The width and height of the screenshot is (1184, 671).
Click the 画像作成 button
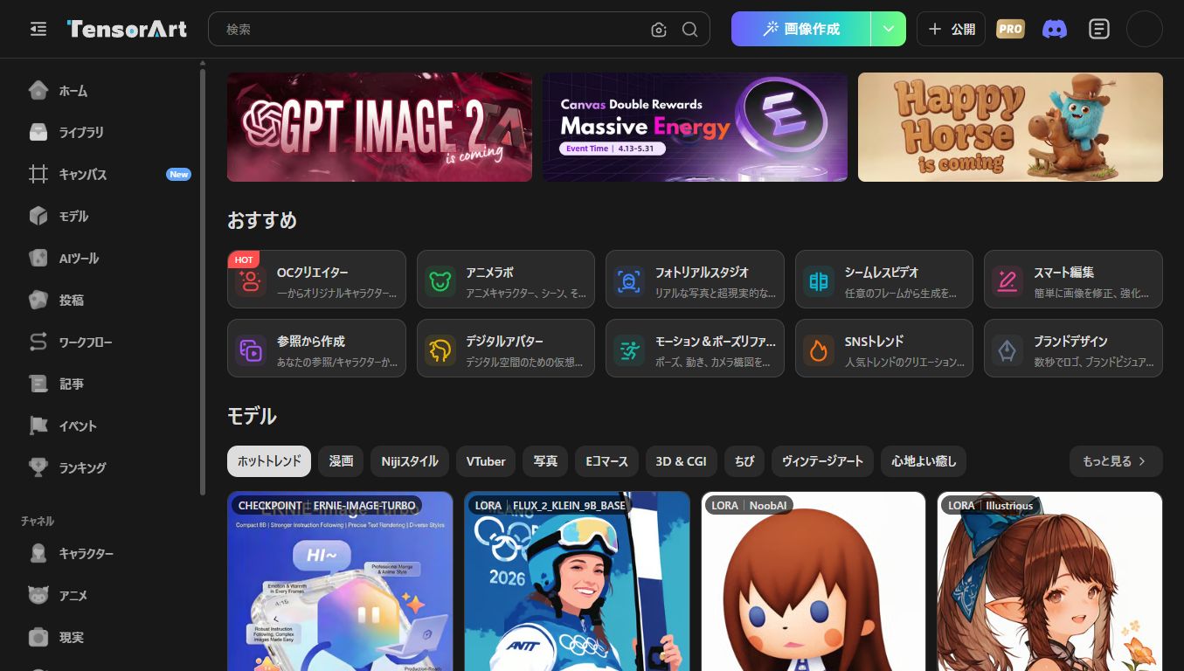pyautogui.click(x=801, y=29)
